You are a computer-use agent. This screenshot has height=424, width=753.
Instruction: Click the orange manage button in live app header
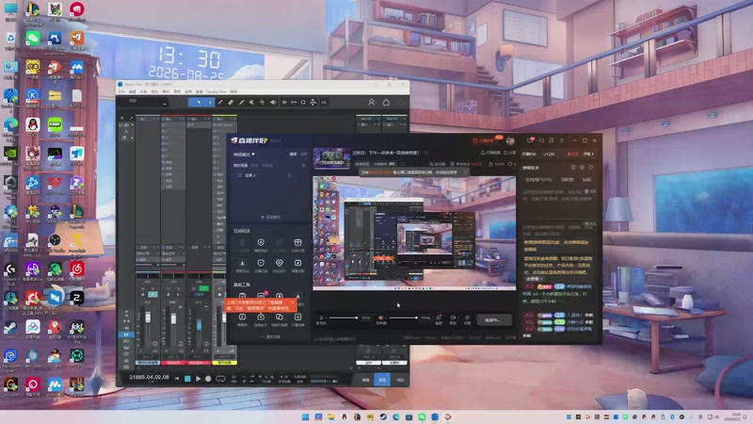(484, 140)
